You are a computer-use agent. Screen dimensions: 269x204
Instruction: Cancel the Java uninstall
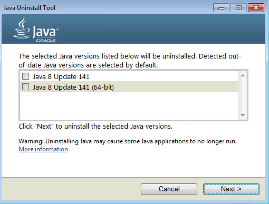[x=169, y=189]
